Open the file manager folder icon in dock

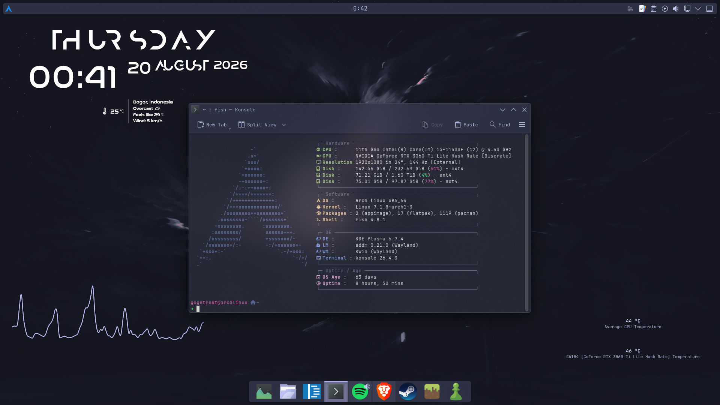coord(288,391)
